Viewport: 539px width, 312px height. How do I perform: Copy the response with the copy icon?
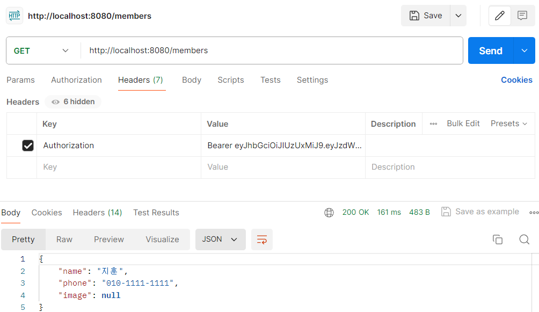(x=498, y=240)
